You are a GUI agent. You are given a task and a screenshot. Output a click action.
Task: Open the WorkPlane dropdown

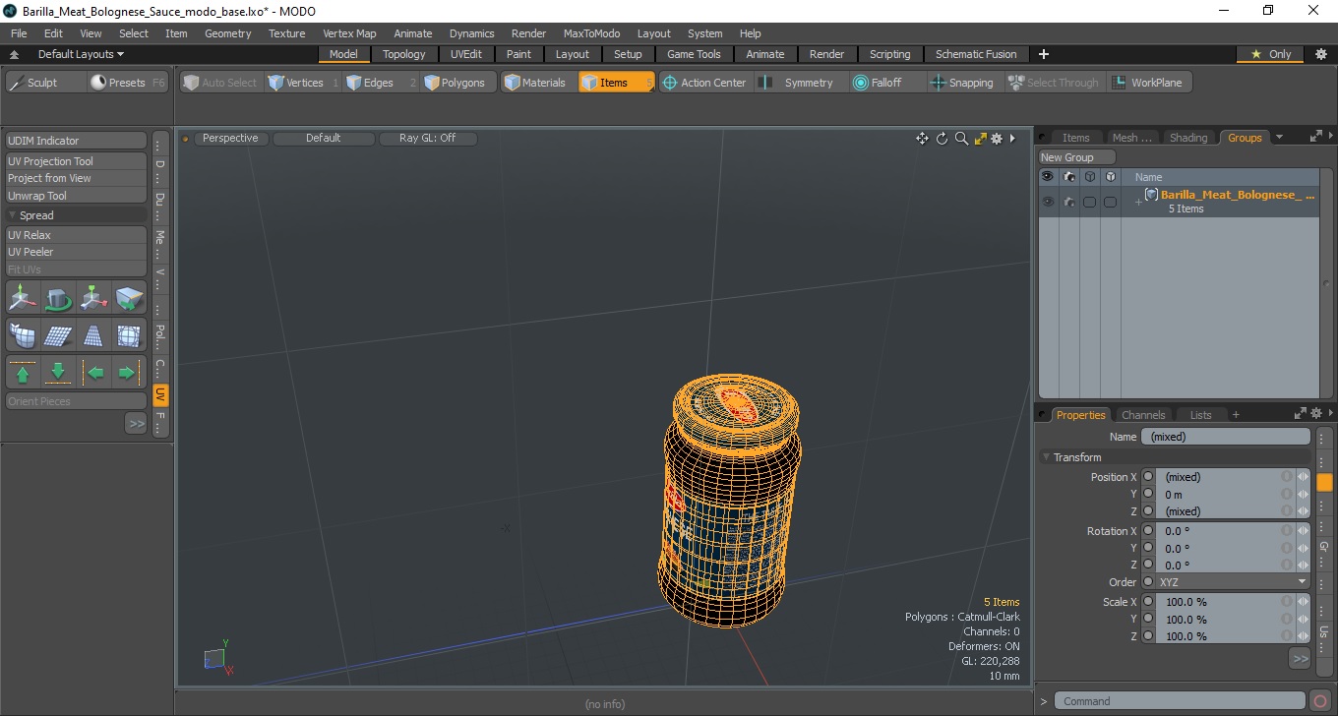point(1149,83)
